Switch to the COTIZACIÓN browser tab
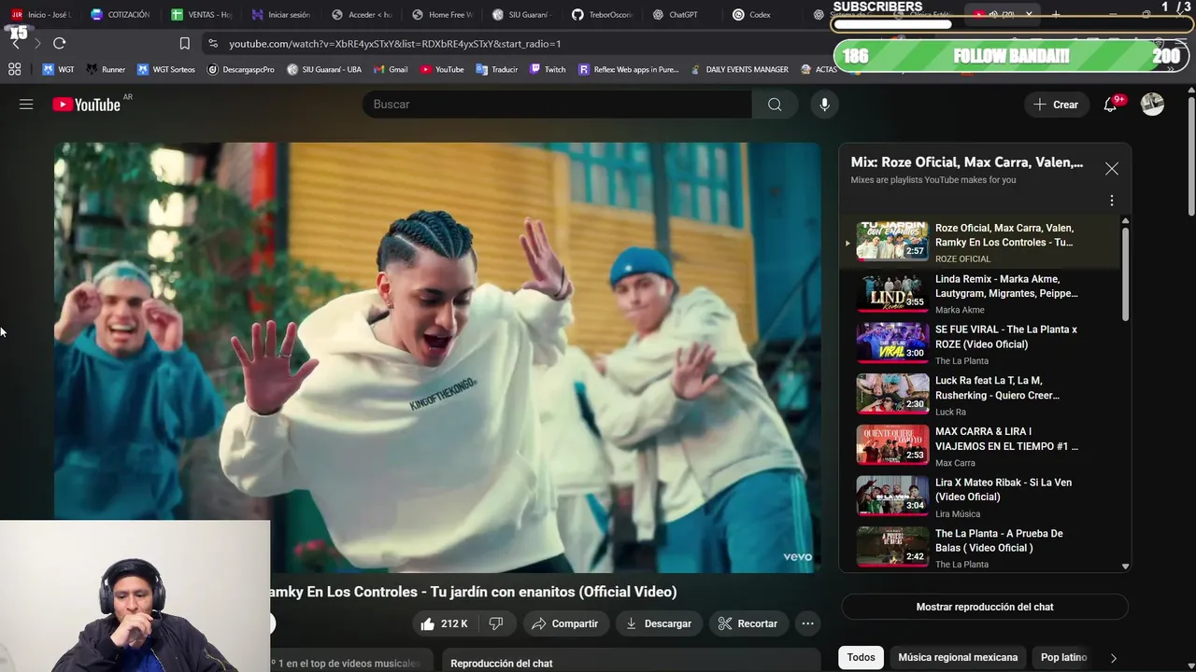Screen dimensions: 1196x672 click(x=121, y=15)
